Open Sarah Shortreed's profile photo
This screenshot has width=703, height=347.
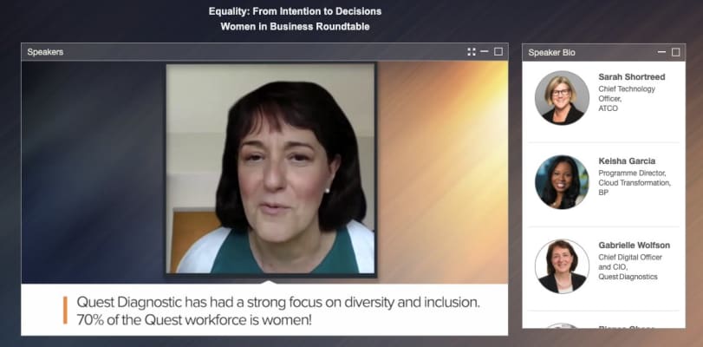[x=562, y=98]
